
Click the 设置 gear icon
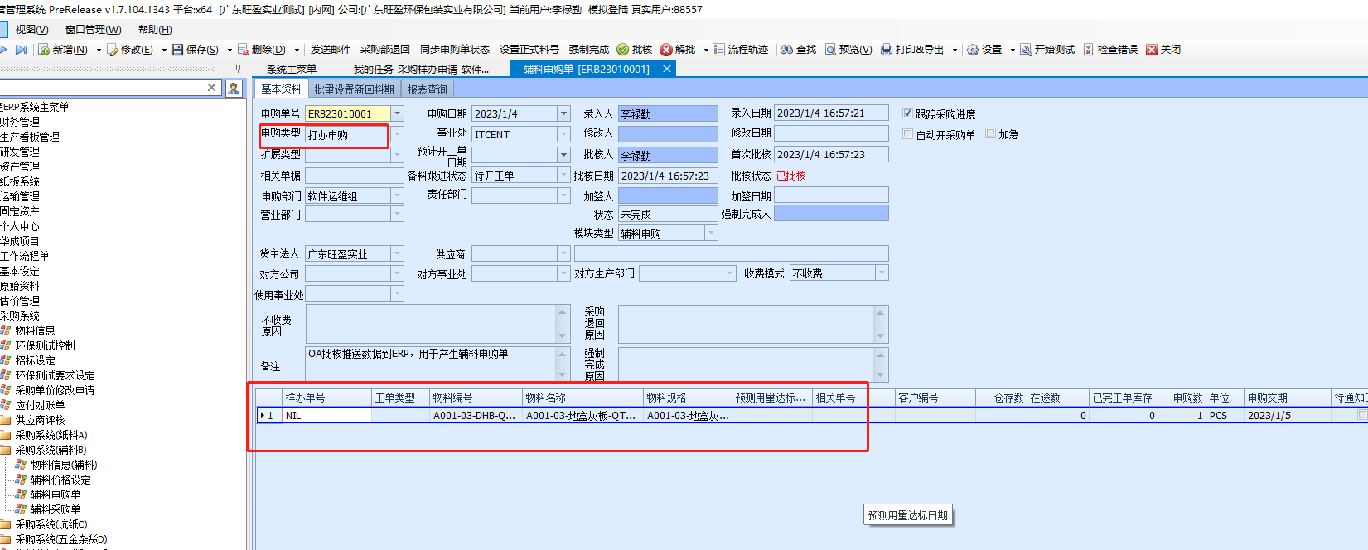pyautogui.click(x=973, y=50)
